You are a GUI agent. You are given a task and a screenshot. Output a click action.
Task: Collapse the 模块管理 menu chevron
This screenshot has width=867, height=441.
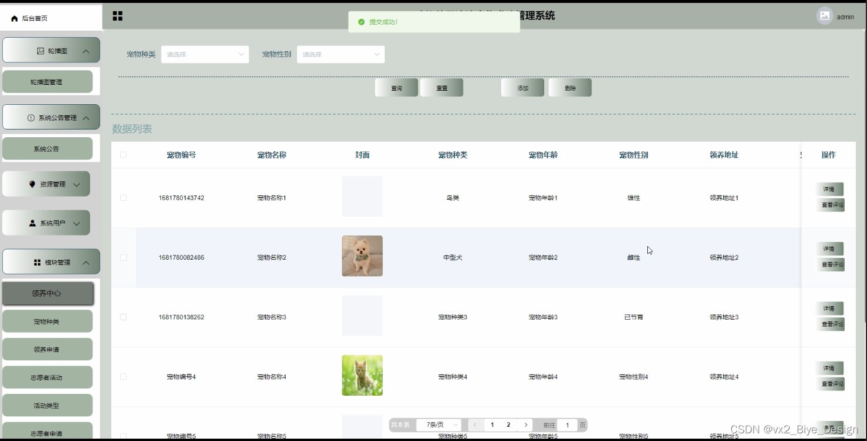(86, 263)
